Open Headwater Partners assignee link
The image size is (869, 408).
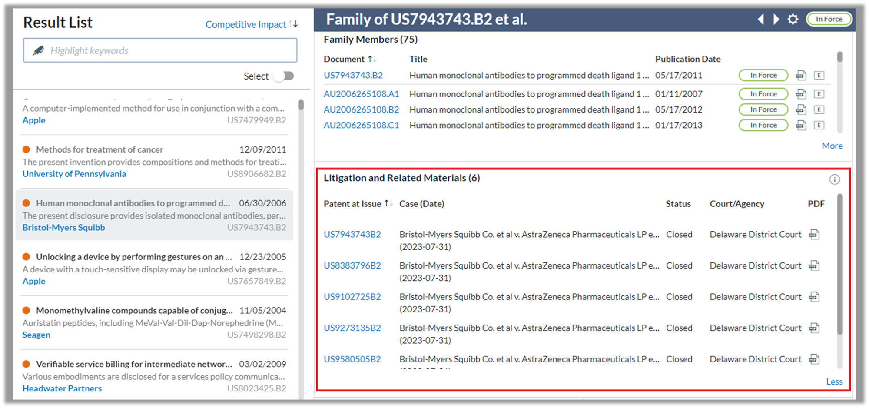pyautogui.click(x=62, y=388)
